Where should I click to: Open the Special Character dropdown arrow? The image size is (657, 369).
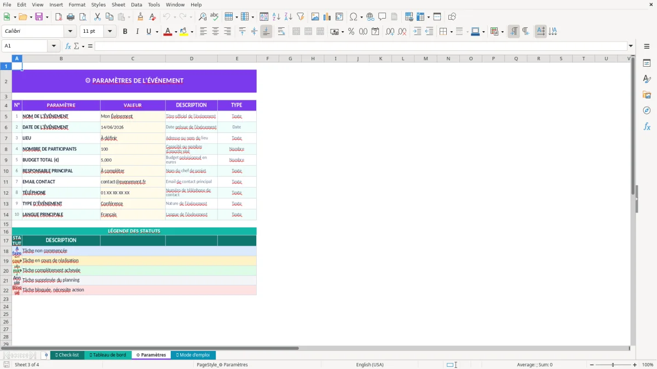[362, 17]
